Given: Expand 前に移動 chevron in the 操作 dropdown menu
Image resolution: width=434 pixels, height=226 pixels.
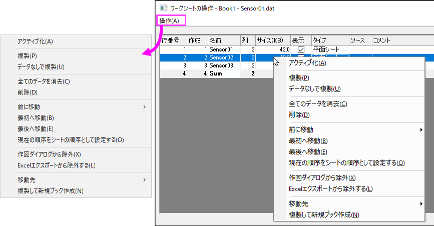Looking at the screenshot, I should 145,107.
